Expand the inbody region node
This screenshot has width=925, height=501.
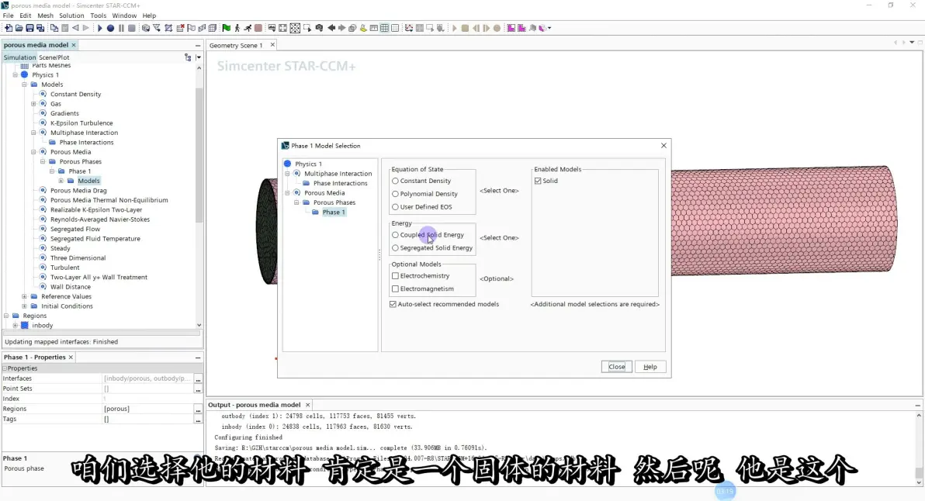(x=16, y=326)
